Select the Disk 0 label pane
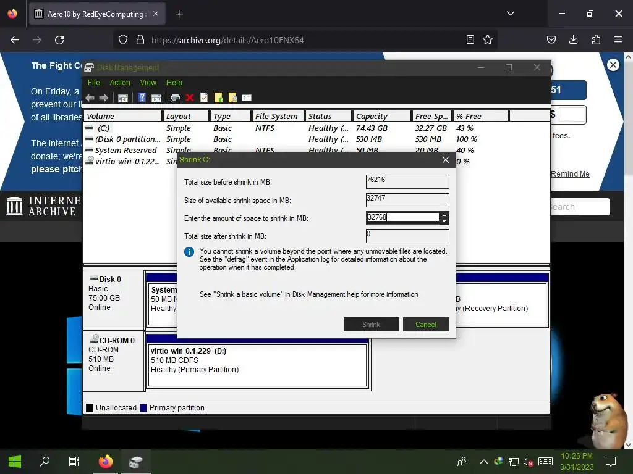 [x=114, y=300]
